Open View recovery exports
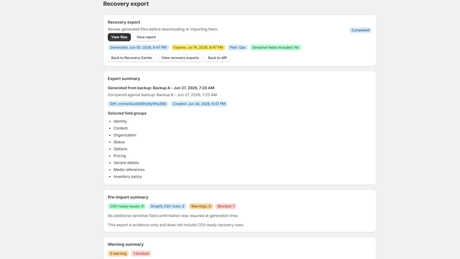Viewport: 460px width, 259px height. click(180, 58)
